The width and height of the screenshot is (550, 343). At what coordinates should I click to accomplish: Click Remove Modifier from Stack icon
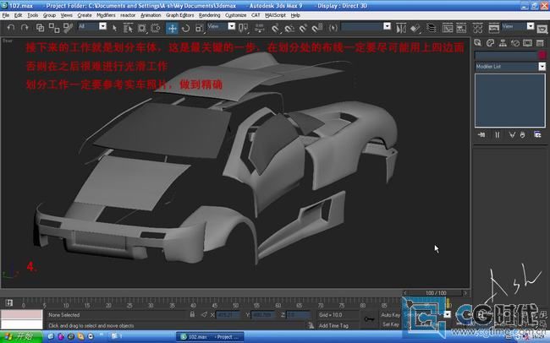point(523,134)
